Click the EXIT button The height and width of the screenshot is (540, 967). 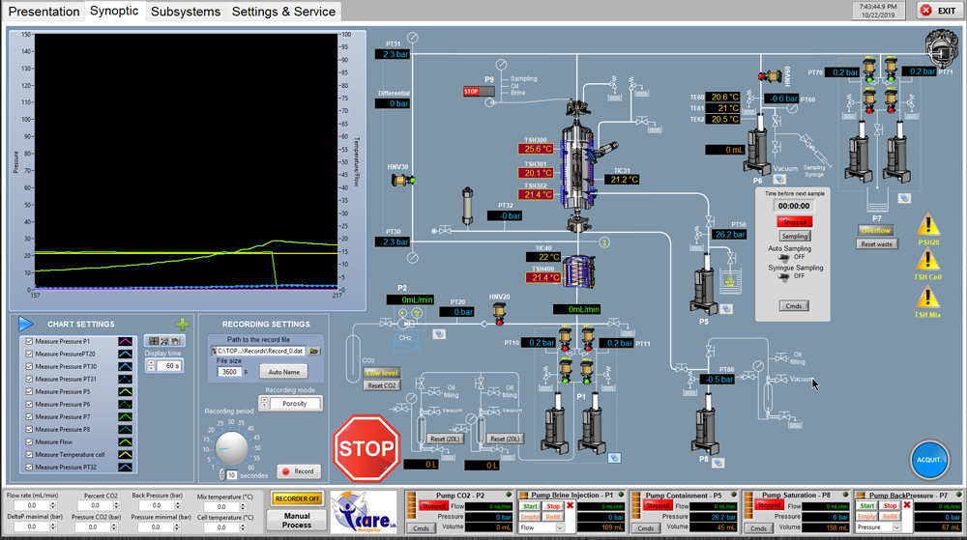pos(939,11)
